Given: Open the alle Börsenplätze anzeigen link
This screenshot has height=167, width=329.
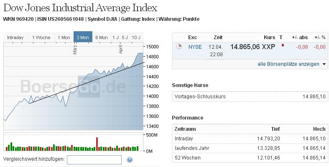Looking at the screenshot, I should (x=288, y=64).
